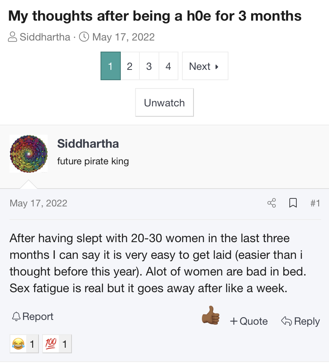Click the share icon on post
The width and height of the screenshot is (329, 364).
pos(272,203)
